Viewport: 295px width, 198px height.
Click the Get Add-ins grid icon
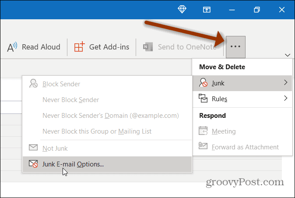click(79, 46)
